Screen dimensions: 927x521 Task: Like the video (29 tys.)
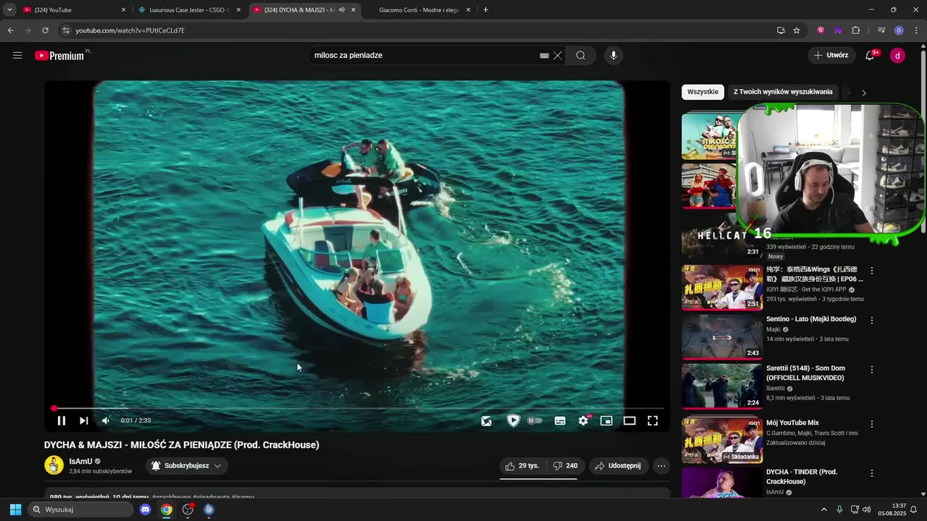point(522,466)
